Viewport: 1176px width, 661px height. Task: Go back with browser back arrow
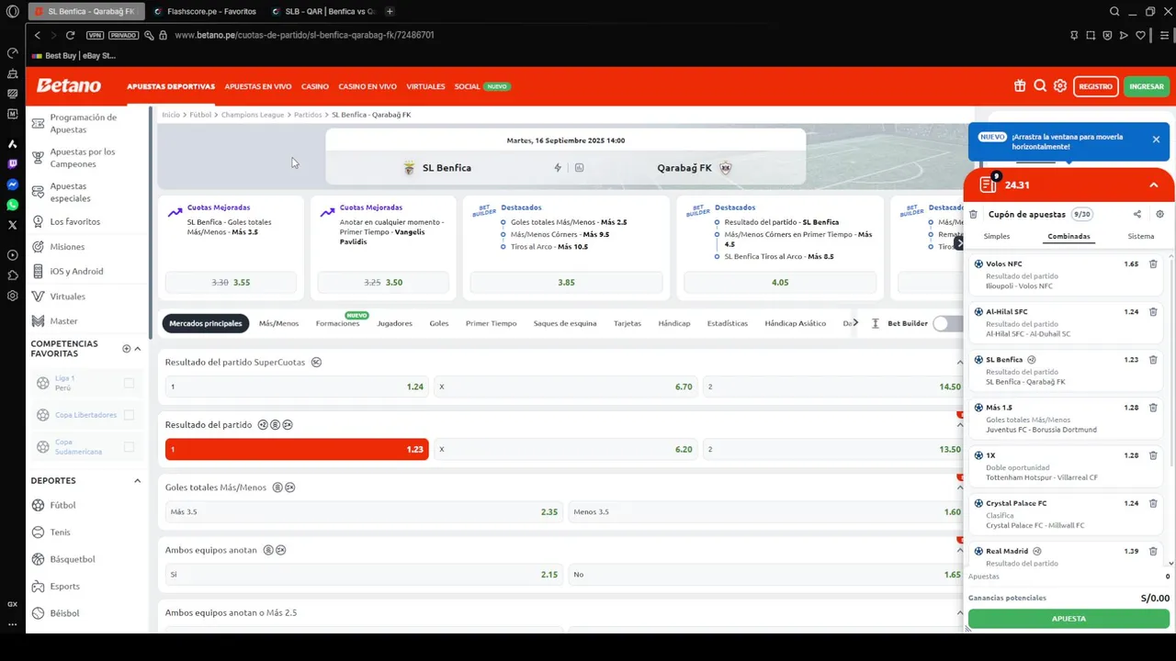tap(38, 35)
